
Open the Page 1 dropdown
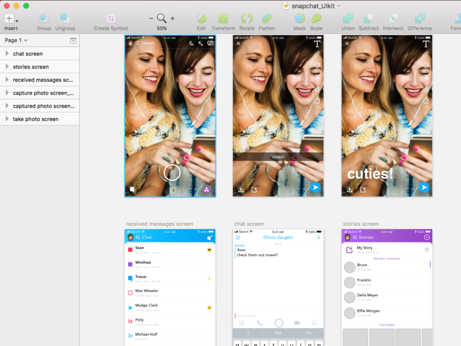pos(16,40)
